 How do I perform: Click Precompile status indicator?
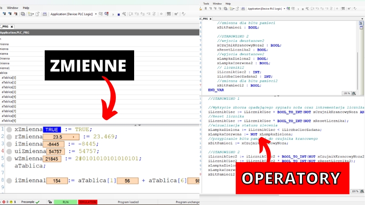30,202
